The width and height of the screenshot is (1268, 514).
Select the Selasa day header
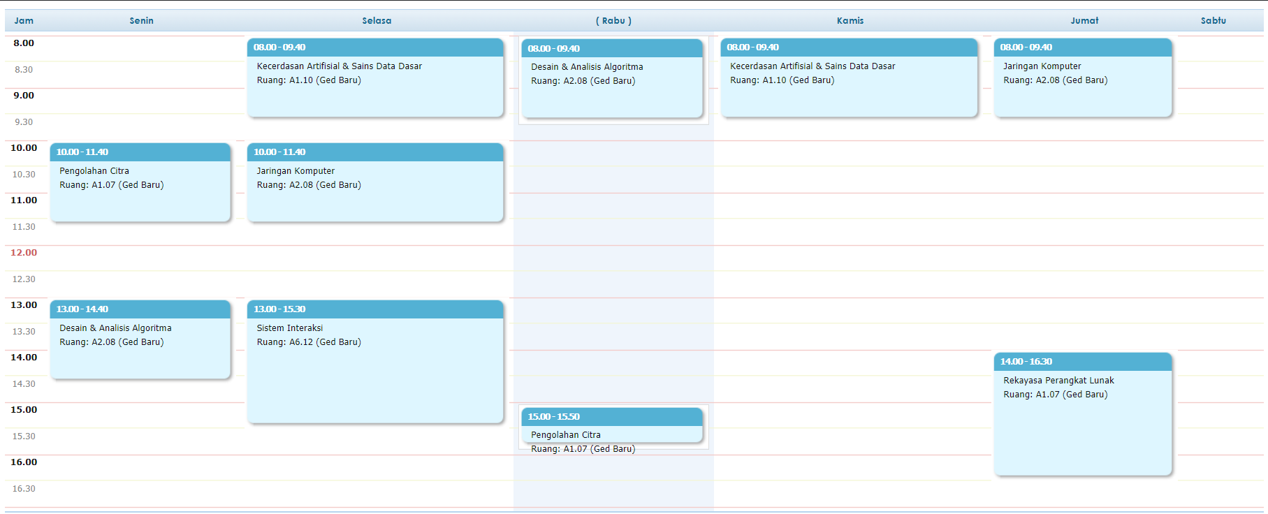[x=377, y=21]
